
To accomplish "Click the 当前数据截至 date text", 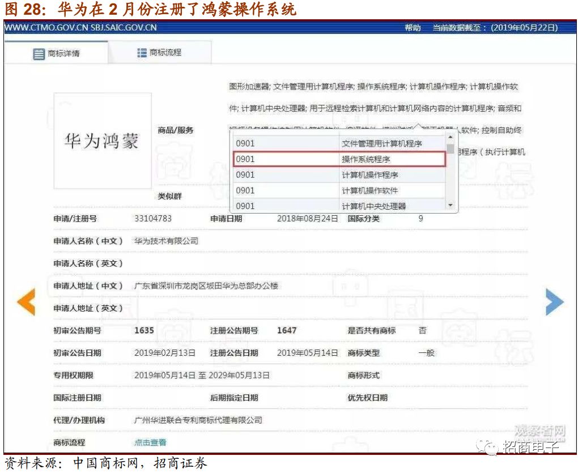I will click(495, 28).
